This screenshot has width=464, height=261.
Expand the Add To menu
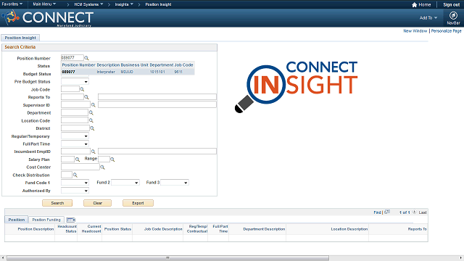[x=428, y=17]
